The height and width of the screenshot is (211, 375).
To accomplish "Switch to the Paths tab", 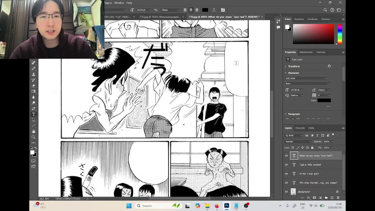I will 311,128.
